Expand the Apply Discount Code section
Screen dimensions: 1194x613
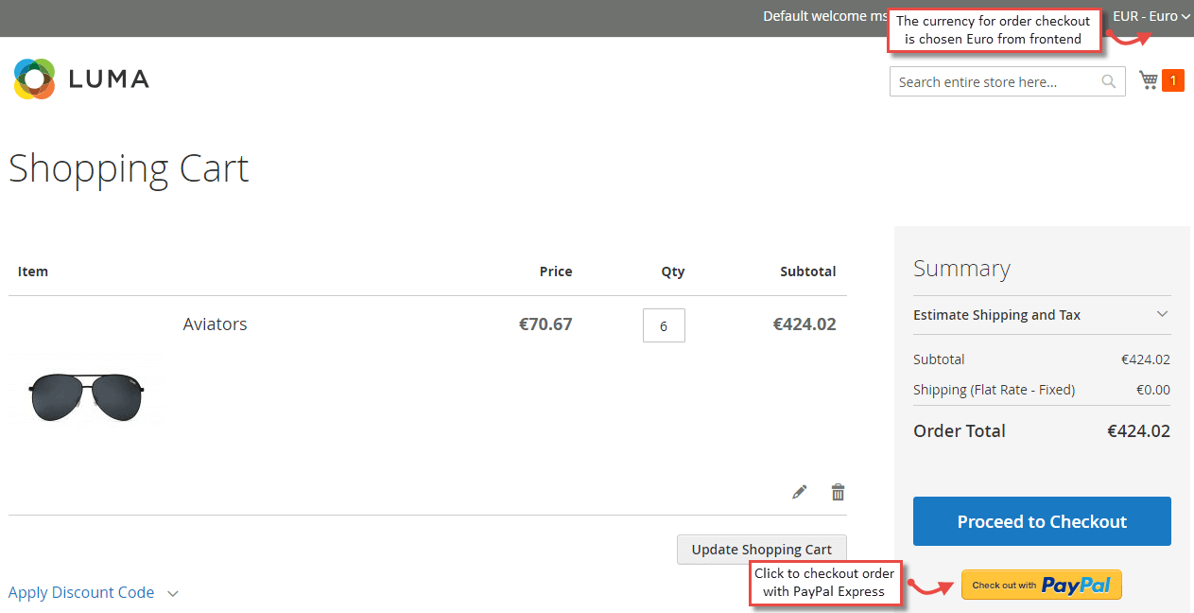(93, 593)
